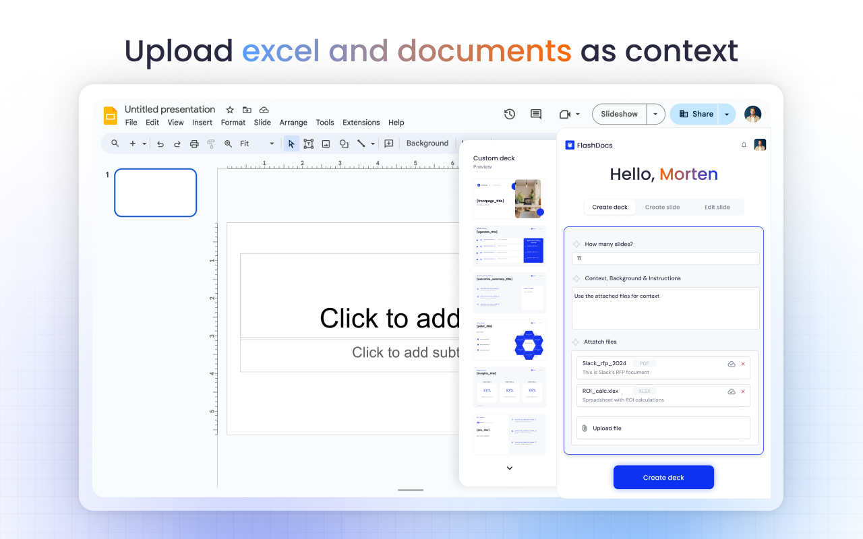Open the Insert image tool
The height and width of the screenshot is (539, 863).
(x=326, y=143)
